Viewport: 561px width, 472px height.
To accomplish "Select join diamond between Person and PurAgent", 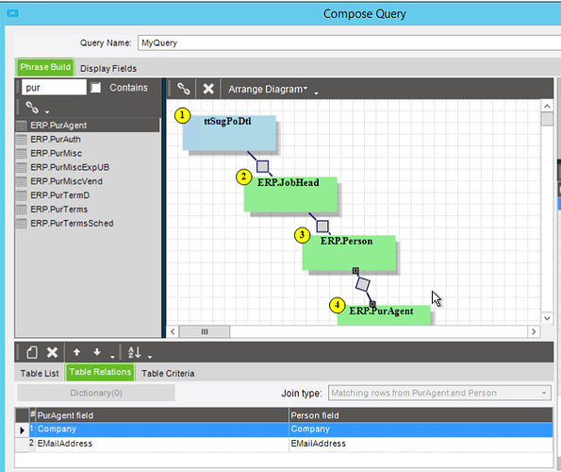I will point(362,285).
